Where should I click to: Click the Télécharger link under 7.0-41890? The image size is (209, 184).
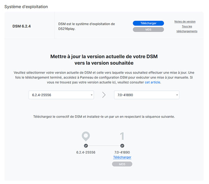122,157
